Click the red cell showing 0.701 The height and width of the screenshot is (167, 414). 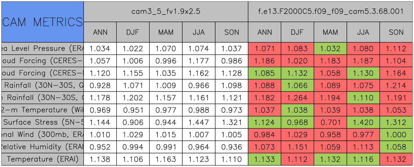330,122
